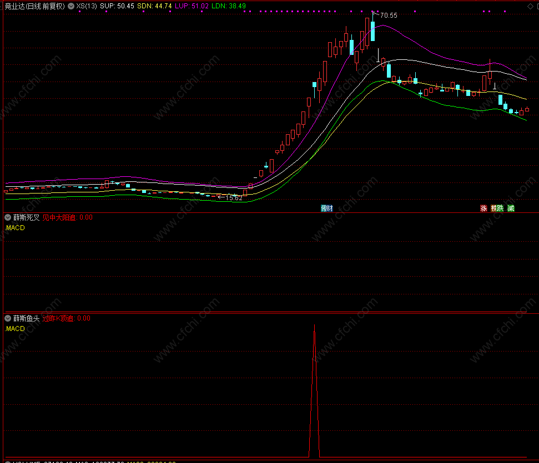539x463 pixels.
Task: Click the 见中大阳追: 0.00 value
Action: pyautogui.click(x=67, y=217)
